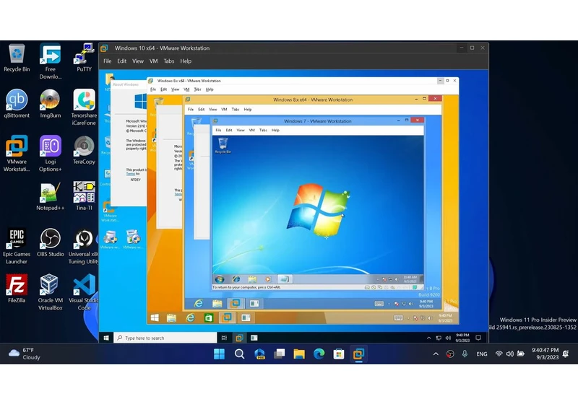578x404 pixels.
Task: Open ImgBurn desktop shortcut
Action: point(50,104)
